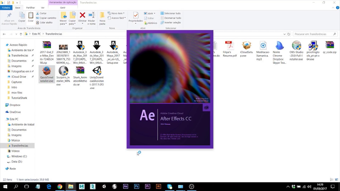
Task: Expand the Acesso fácil dropdown
Action: (x=117, y=18)
